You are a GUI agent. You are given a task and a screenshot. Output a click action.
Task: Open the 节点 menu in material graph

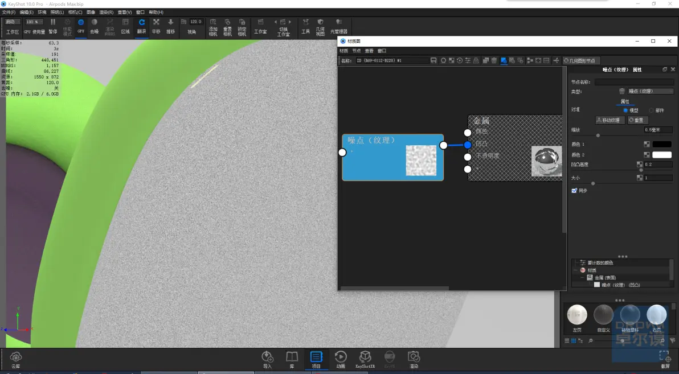click(x=357, y=51)
